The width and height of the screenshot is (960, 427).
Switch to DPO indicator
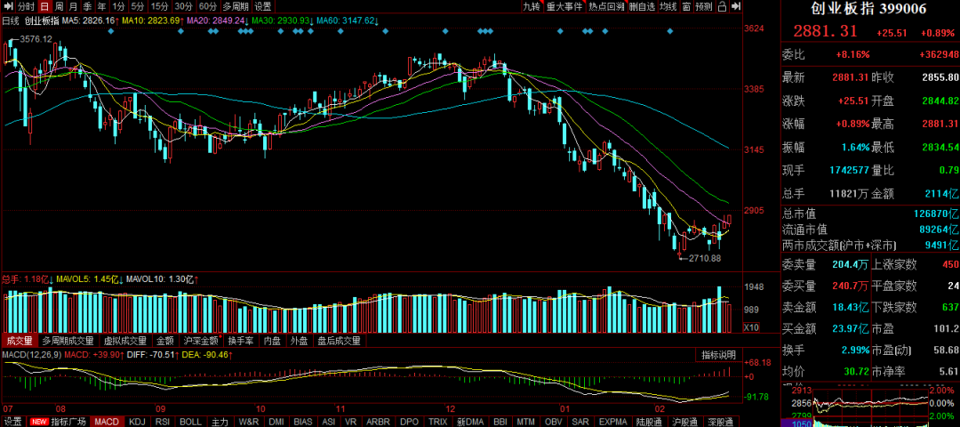click(x=409, y=422)
